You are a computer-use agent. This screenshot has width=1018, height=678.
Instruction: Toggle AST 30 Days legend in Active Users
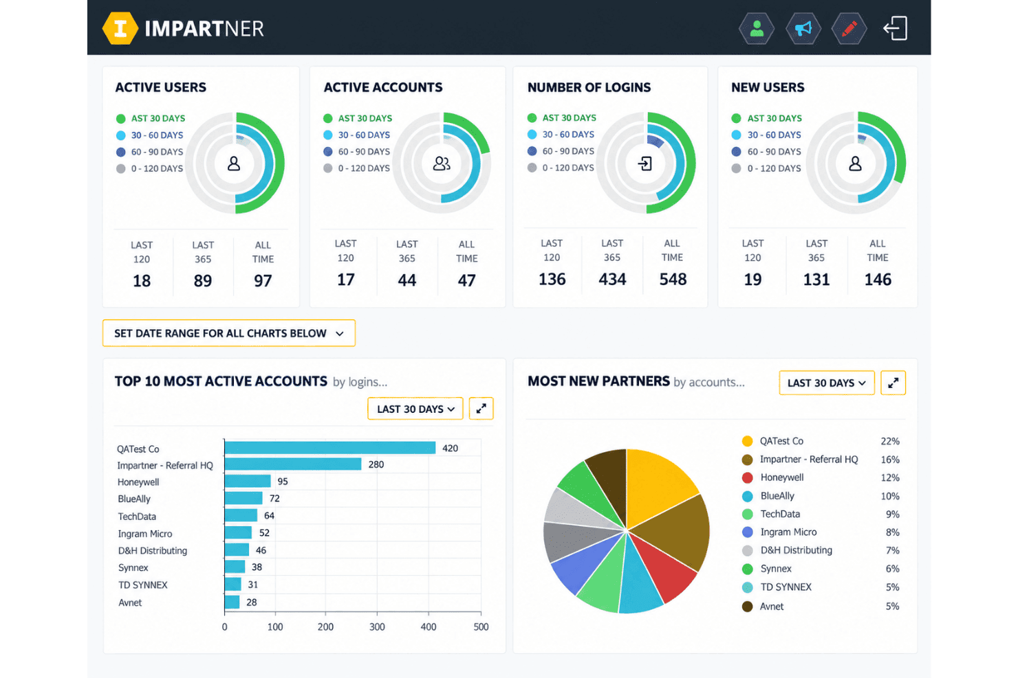151,118
